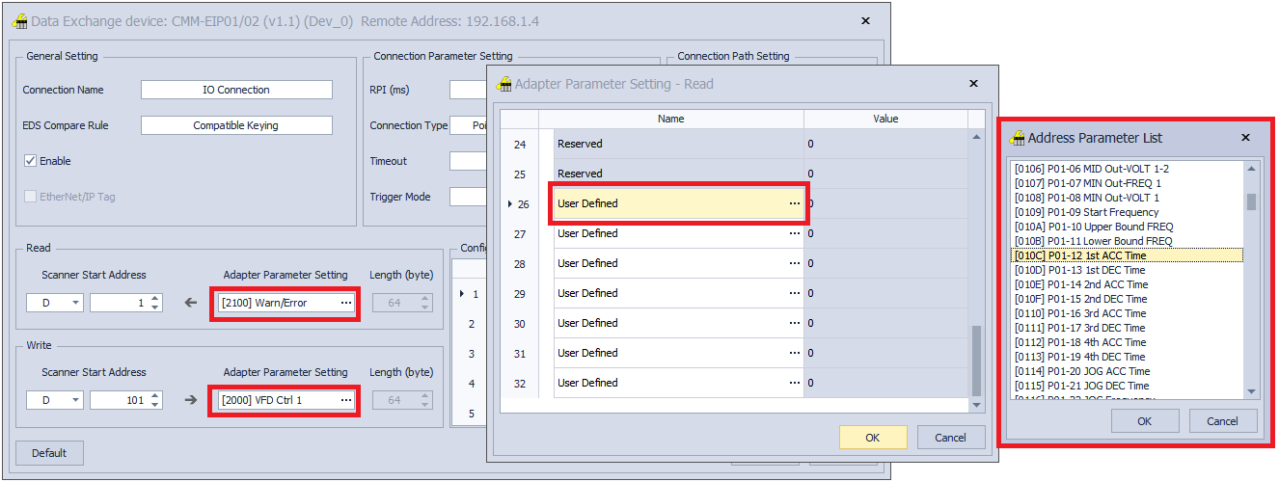
Task: Select [0109] P01-09 Start Frequency
Action: pyautogui.click(x=1127, y=212)
